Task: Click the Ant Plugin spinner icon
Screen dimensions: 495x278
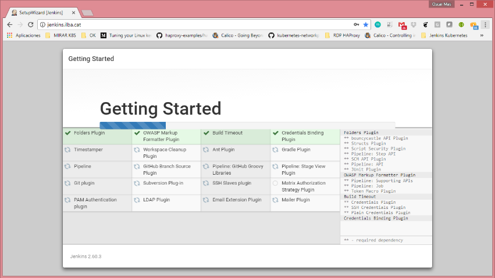Action: point(206,150)
